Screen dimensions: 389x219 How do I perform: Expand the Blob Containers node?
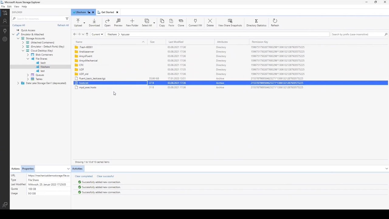click(x=28, y=55)
